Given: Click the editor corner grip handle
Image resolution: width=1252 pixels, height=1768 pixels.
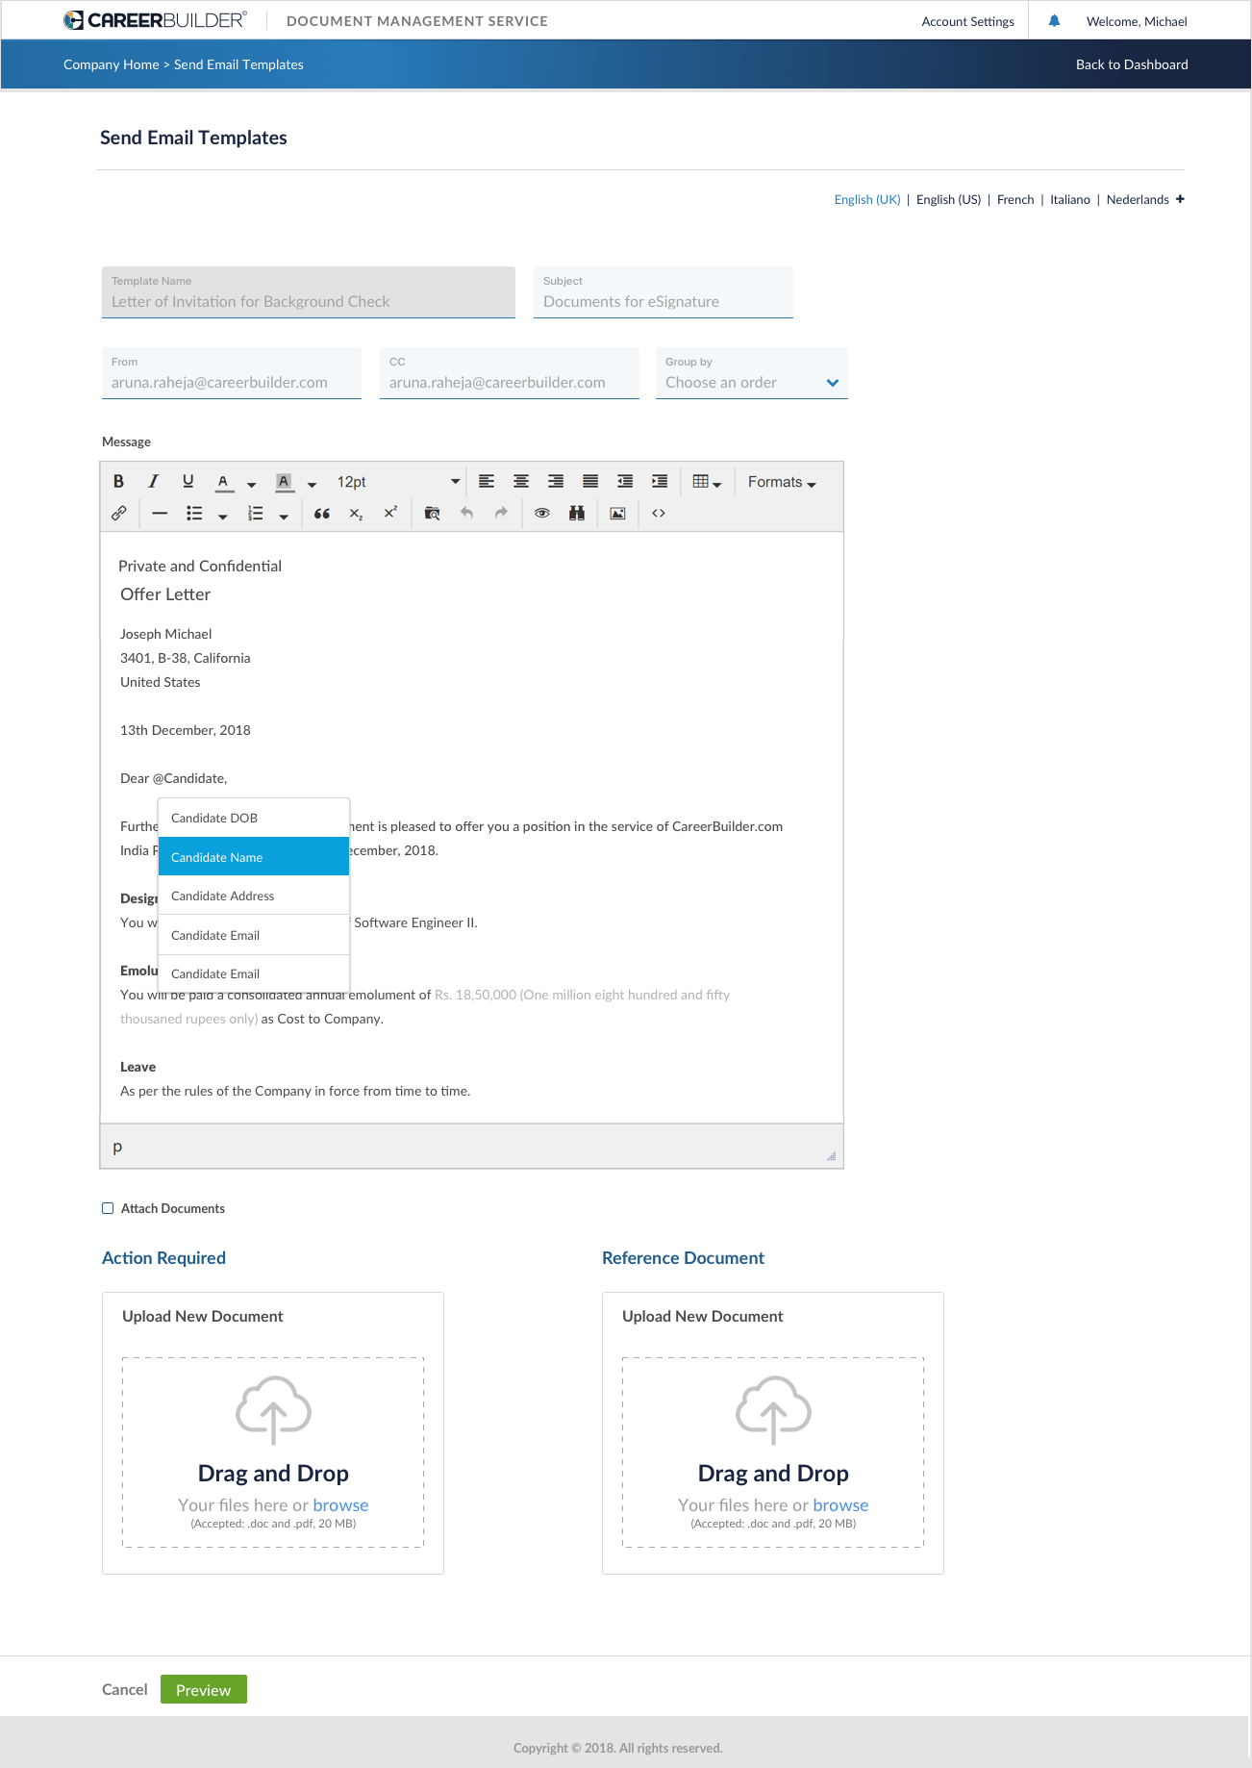Looking at the screenshot, I should [x=831, y=1155].
